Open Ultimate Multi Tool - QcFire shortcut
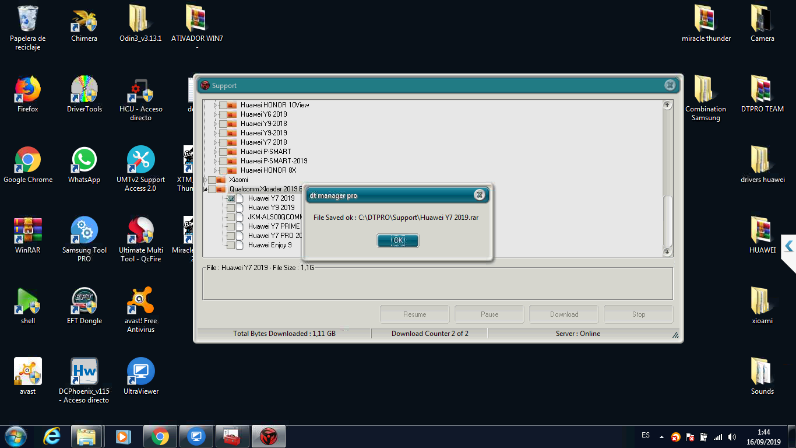Screen dimensions: 796x448 tap(140, 239)
